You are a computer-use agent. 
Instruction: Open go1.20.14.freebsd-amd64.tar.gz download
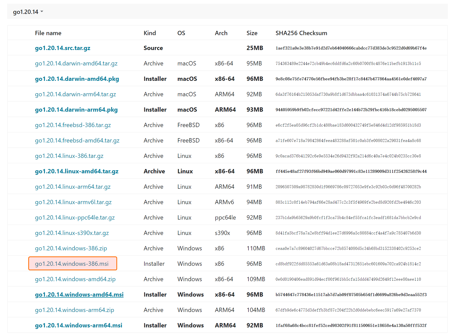77,140
